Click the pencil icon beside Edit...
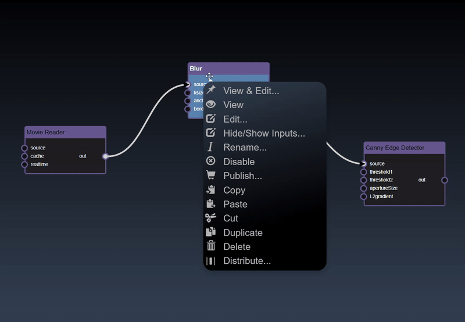 tap(211, 119)
